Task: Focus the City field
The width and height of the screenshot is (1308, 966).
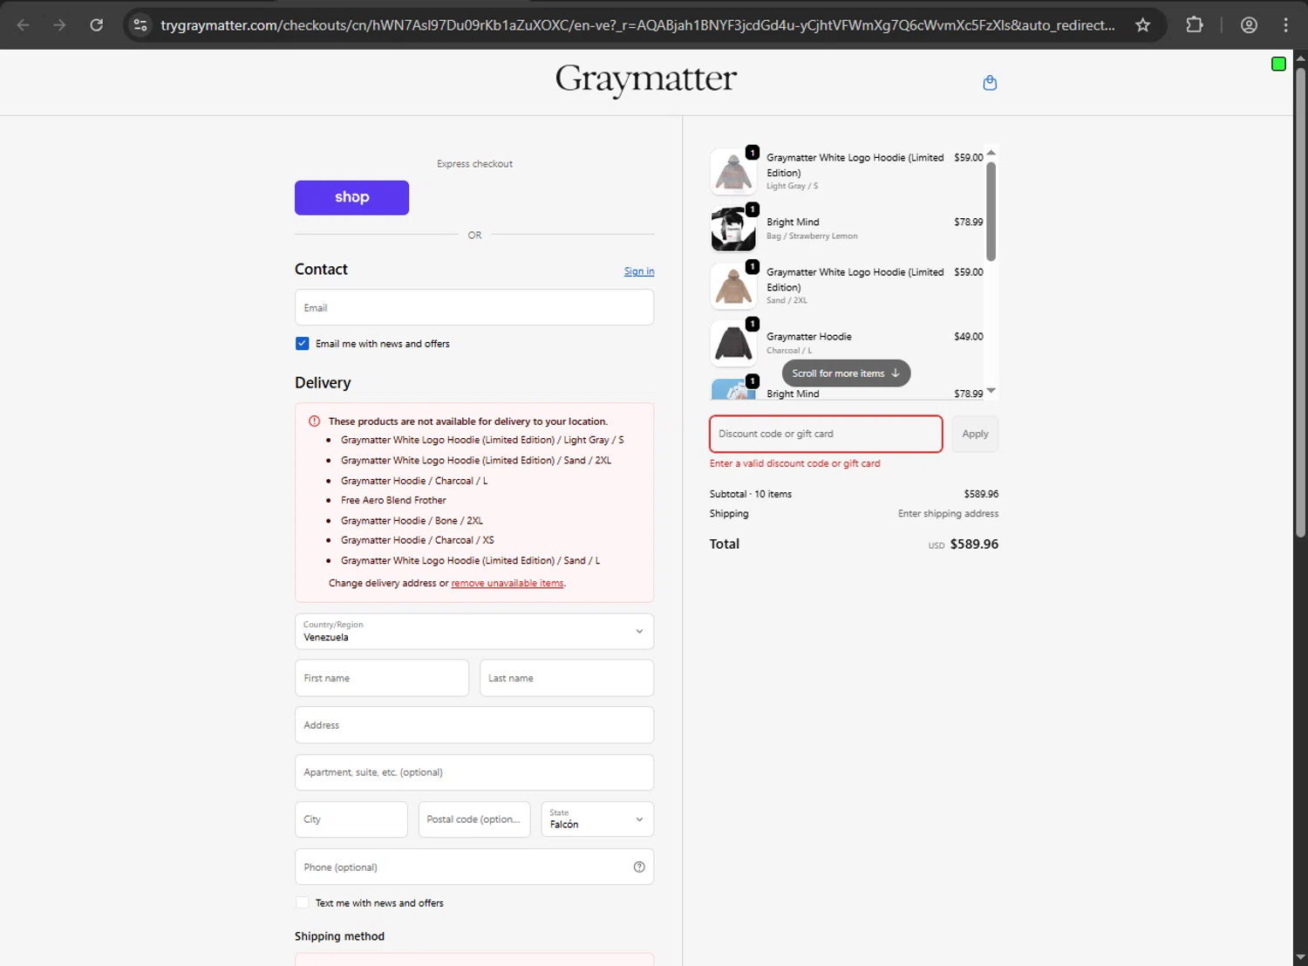Action: 351,819
